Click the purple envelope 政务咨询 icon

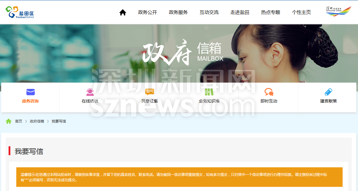[x=30, y=92]
